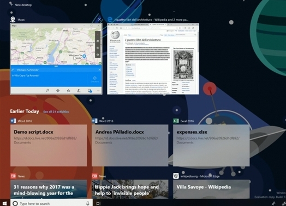Click ink pen icon in Maps thumbnail
This screenshot has height=206, width=286.
79,90
